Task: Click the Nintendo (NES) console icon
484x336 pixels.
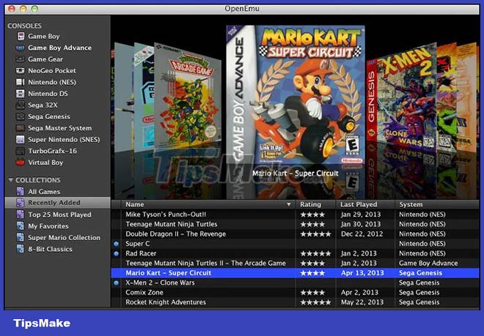Action: [20, 82]
